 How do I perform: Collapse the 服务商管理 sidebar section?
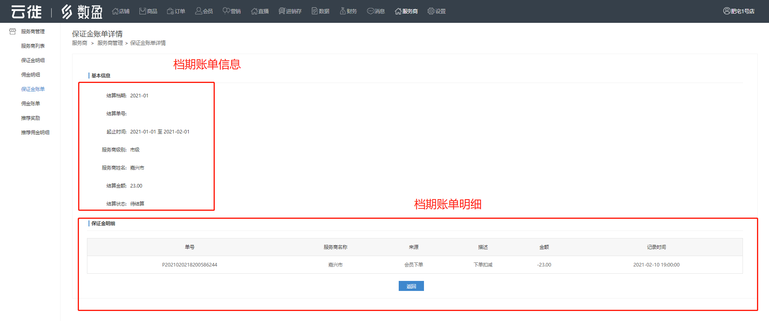(x=32, y=32)
